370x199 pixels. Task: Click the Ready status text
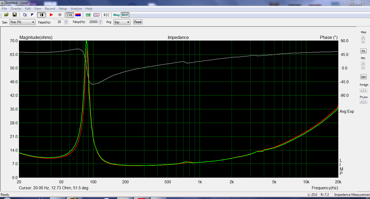click(x=5, y=195)
